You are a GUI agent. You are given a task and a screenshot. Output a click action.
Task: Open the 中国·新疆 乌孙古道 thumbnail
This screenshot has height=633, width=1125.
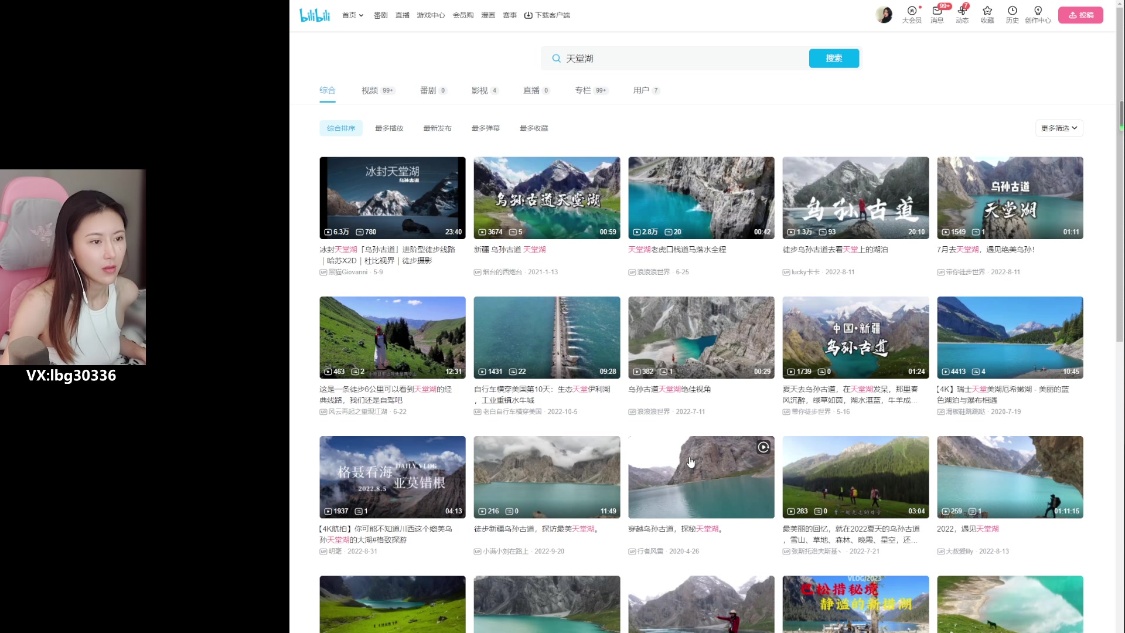855,337
